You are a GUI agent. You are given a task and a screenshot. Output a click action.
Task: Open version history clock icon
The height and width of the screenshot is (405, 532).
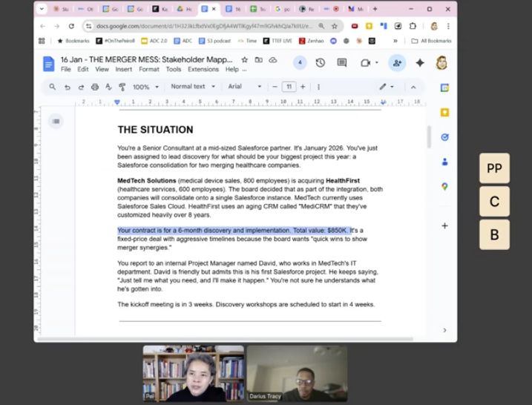click(321, 63)
